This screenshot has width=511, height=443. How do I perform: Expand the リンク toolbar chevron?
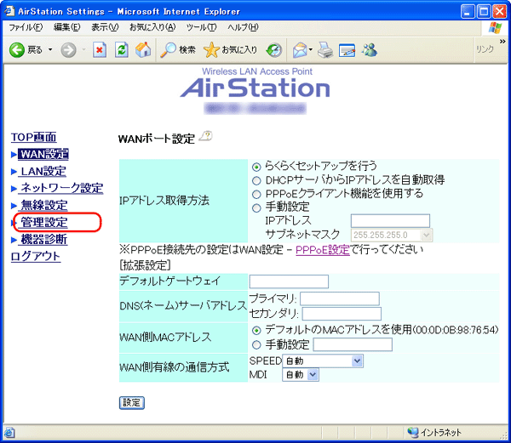(502, 42)
